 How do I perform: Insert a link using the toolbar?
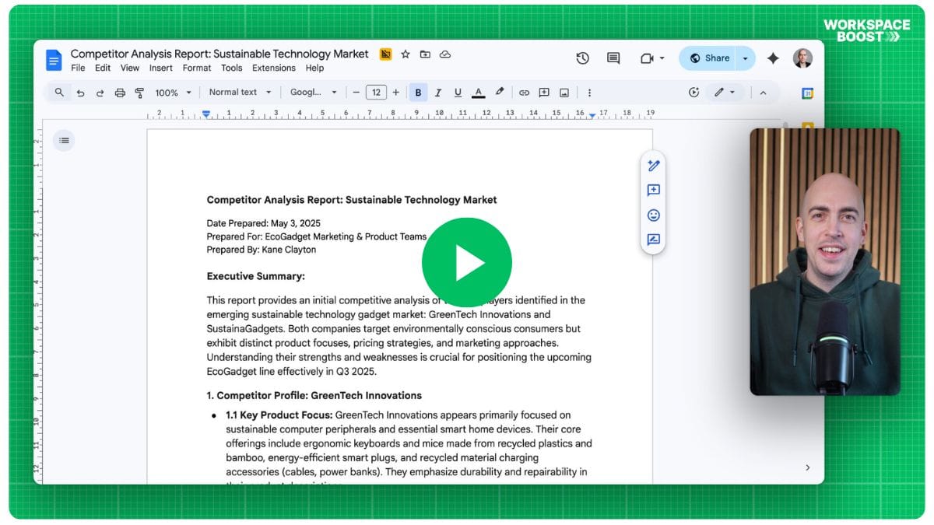(524, 93)
